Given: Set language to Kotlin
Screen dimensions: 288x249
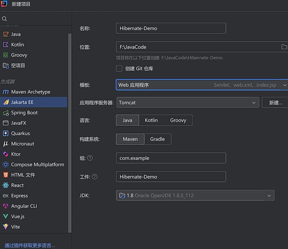Looking at the screenshot, I should point(151,120).
